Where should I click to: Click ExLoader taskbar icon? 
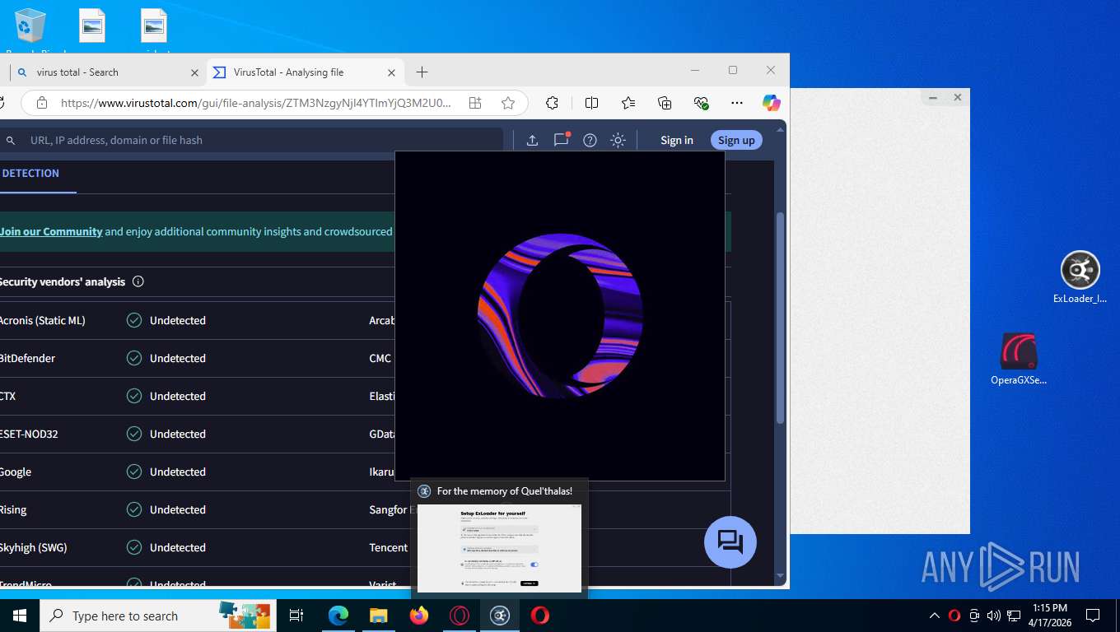tap(500, 616)
